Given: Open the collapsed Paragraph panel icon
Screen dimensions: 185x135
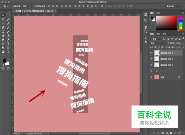Looking at the screenshot, I should (x=146, y=42).
